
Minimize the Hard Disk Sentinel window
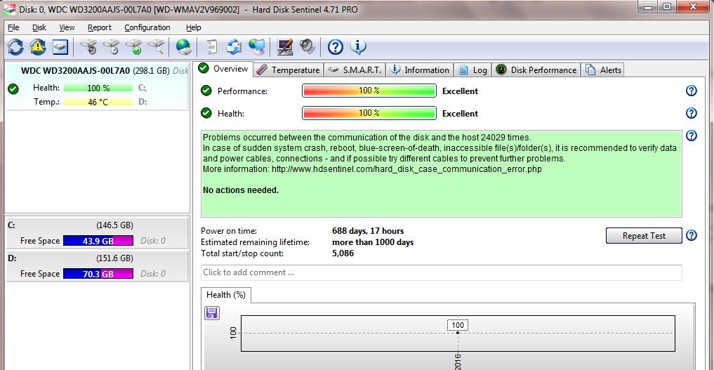(x=648, y=6)
